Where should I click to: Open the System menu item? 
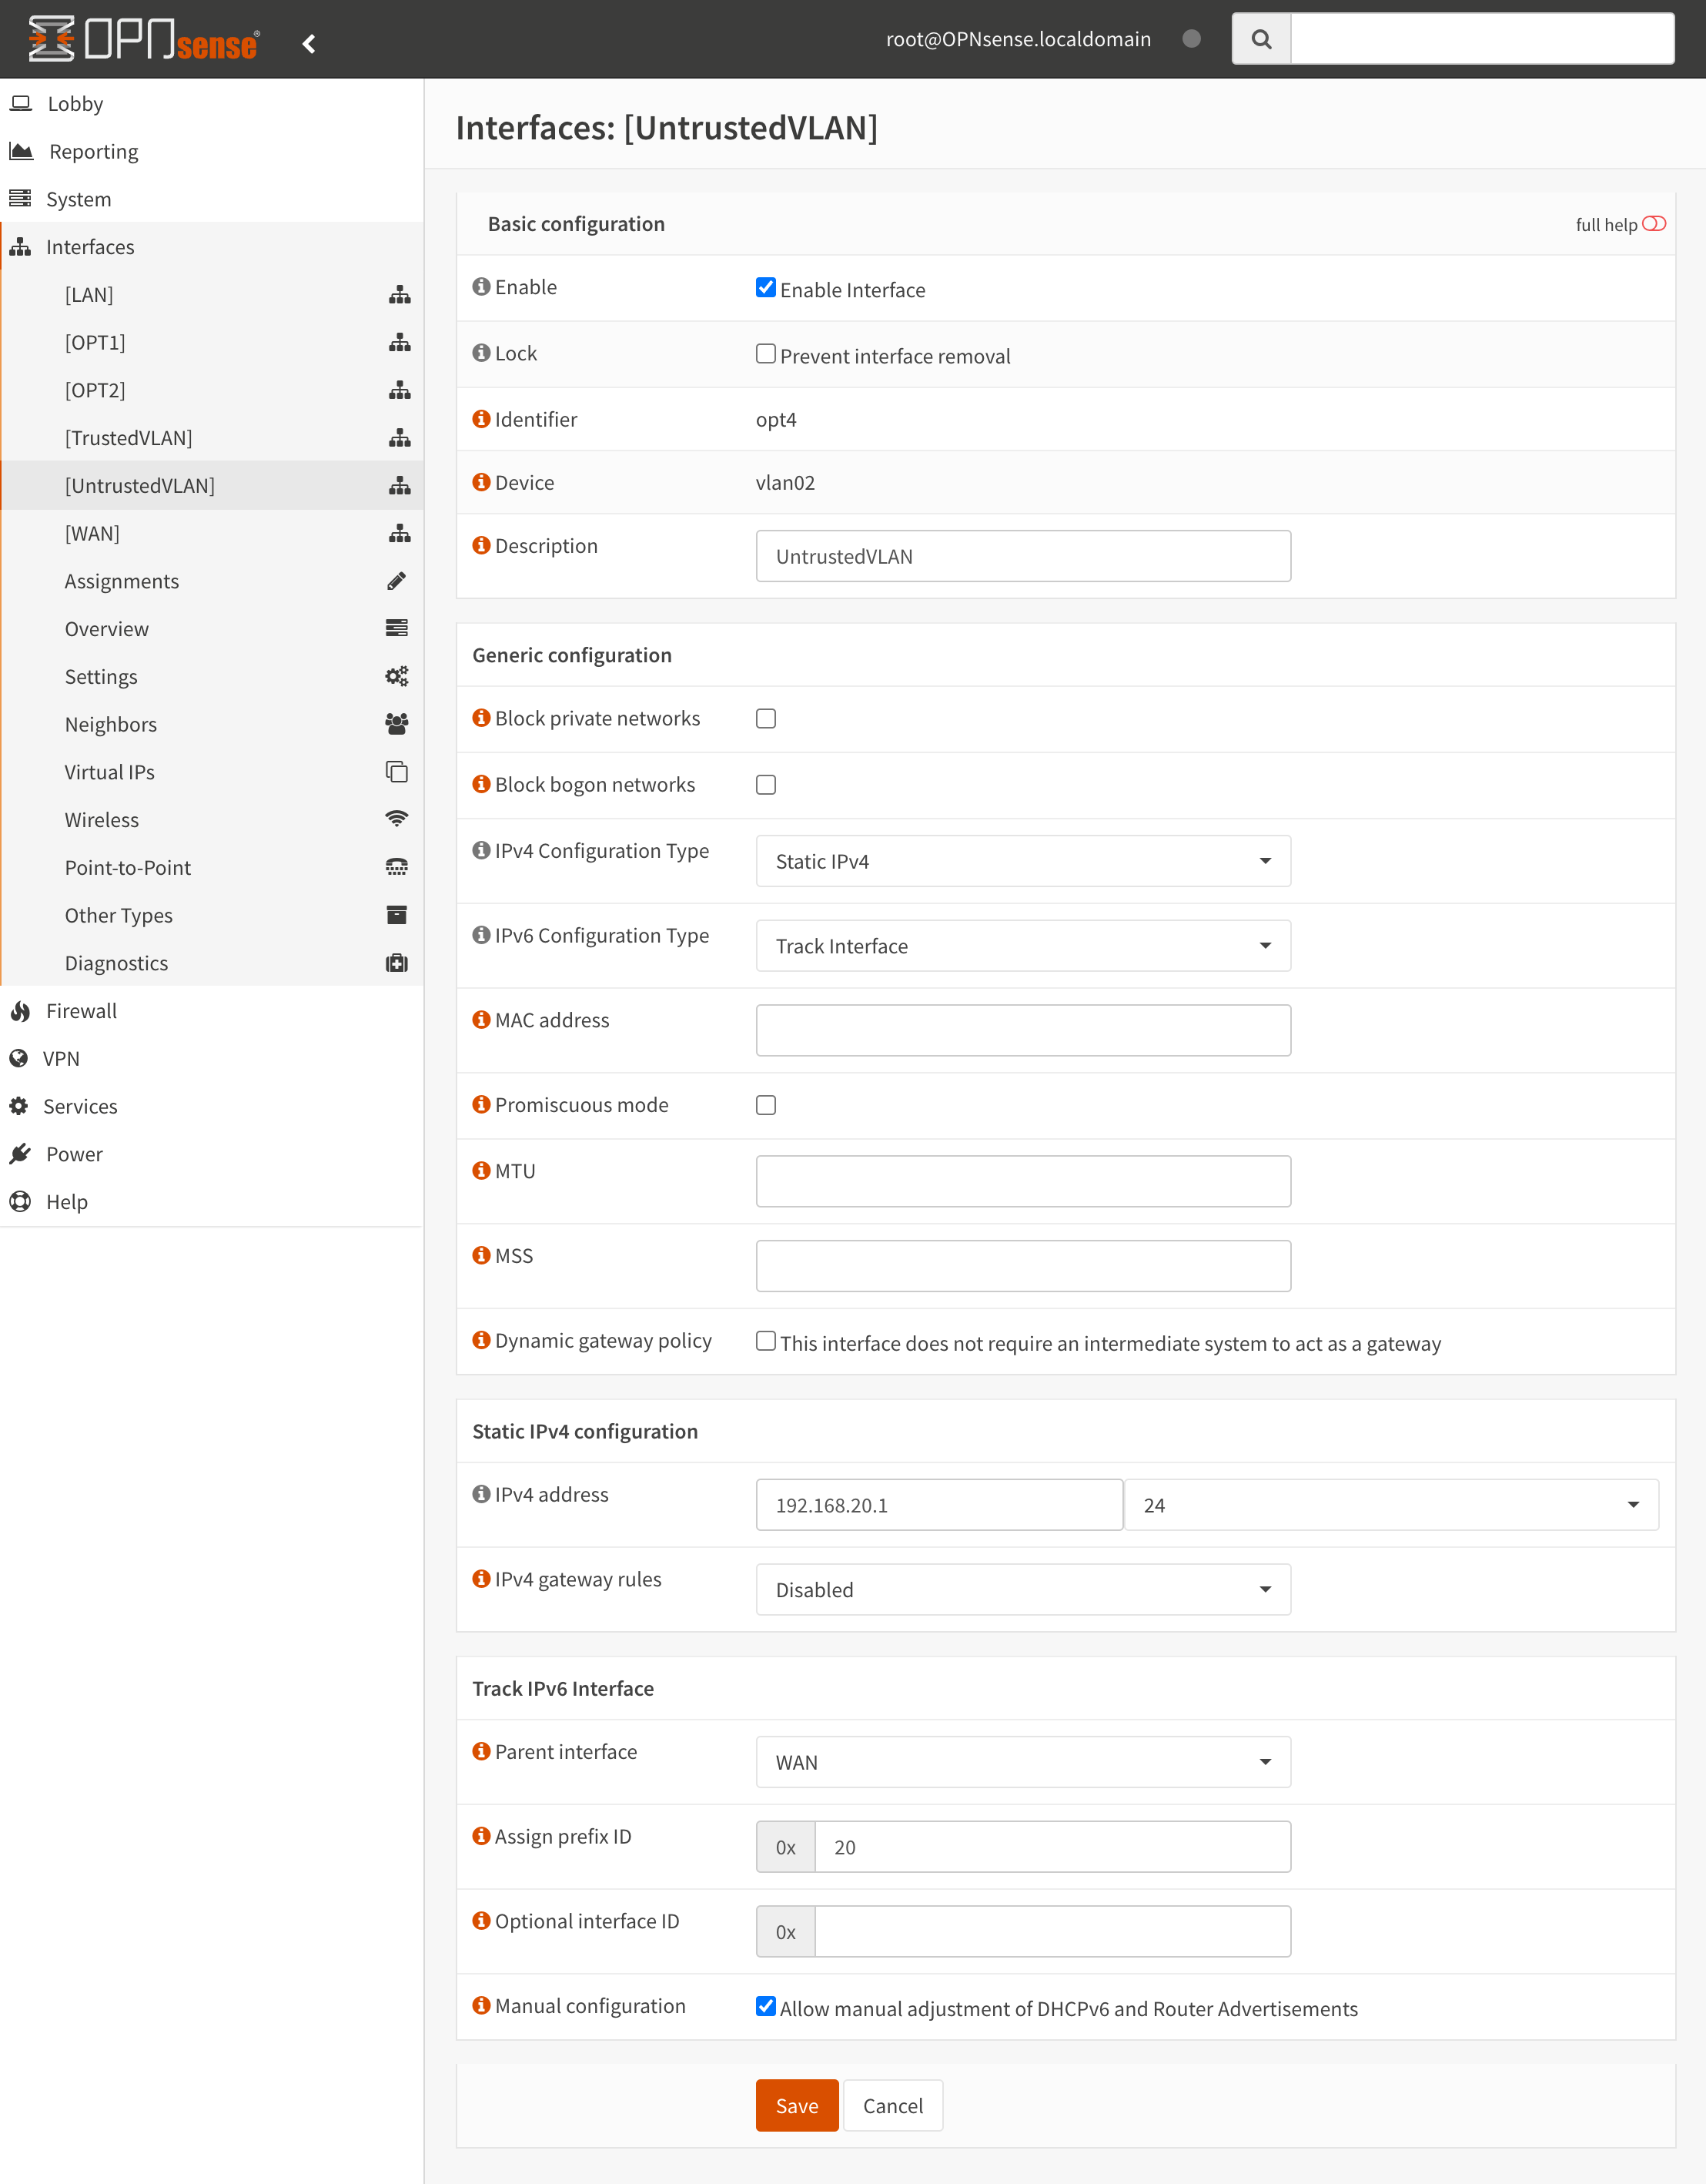coord(78,197)
